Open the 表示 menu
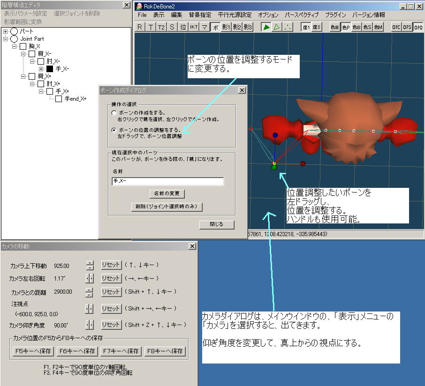Image resolution: width=425 pixels, height=386 pixels. click(x=159, y=15)
